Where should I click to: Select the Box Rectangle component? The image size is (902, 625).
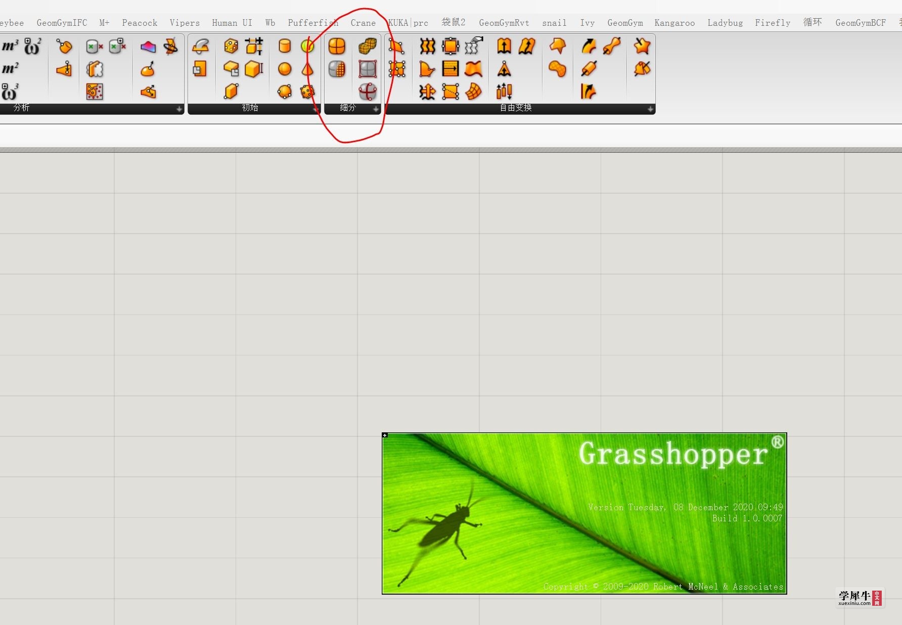pyautogui.click(x=231, y=69)
